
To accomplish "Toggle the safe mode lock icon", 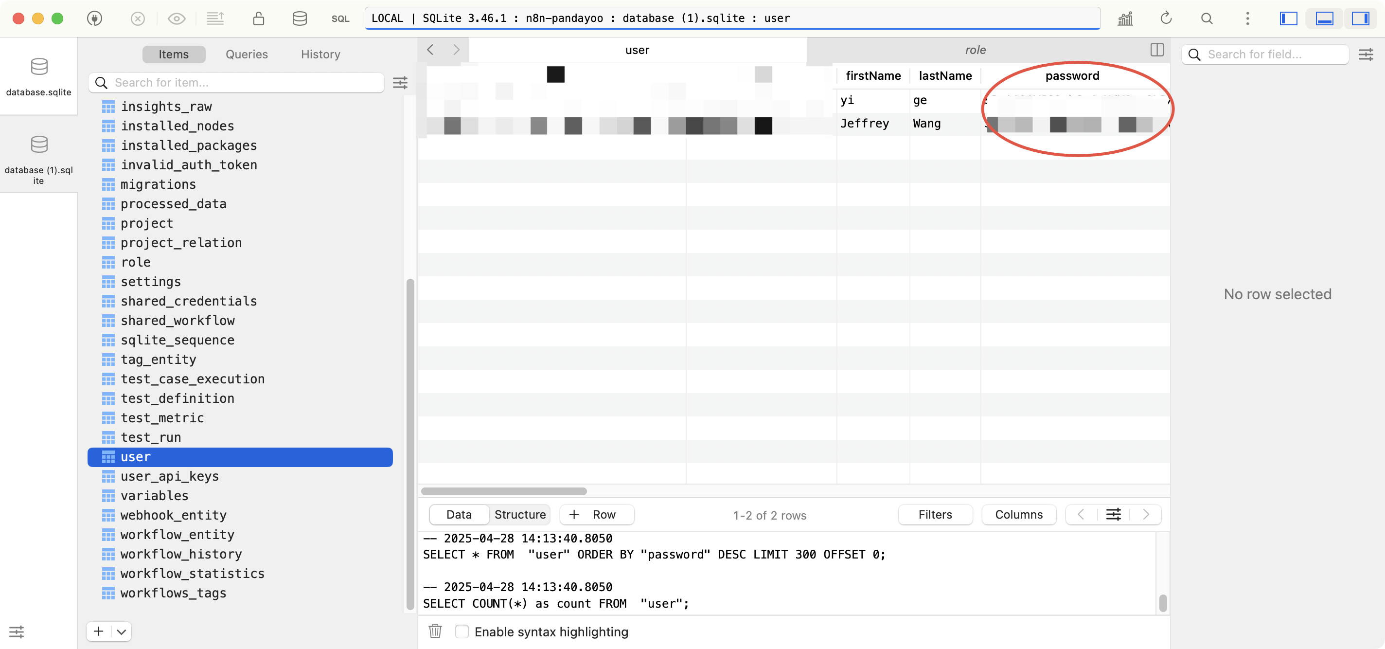I will coord(259,18).
